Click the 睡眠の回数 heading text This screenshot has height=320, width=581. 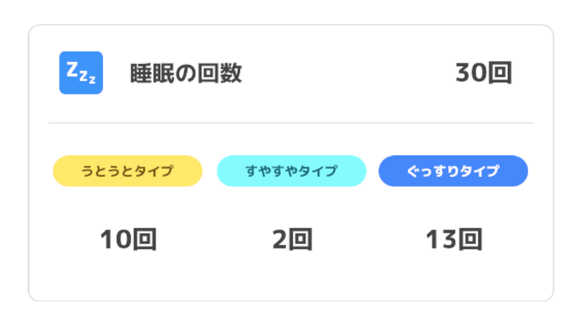tap(186, 73)
